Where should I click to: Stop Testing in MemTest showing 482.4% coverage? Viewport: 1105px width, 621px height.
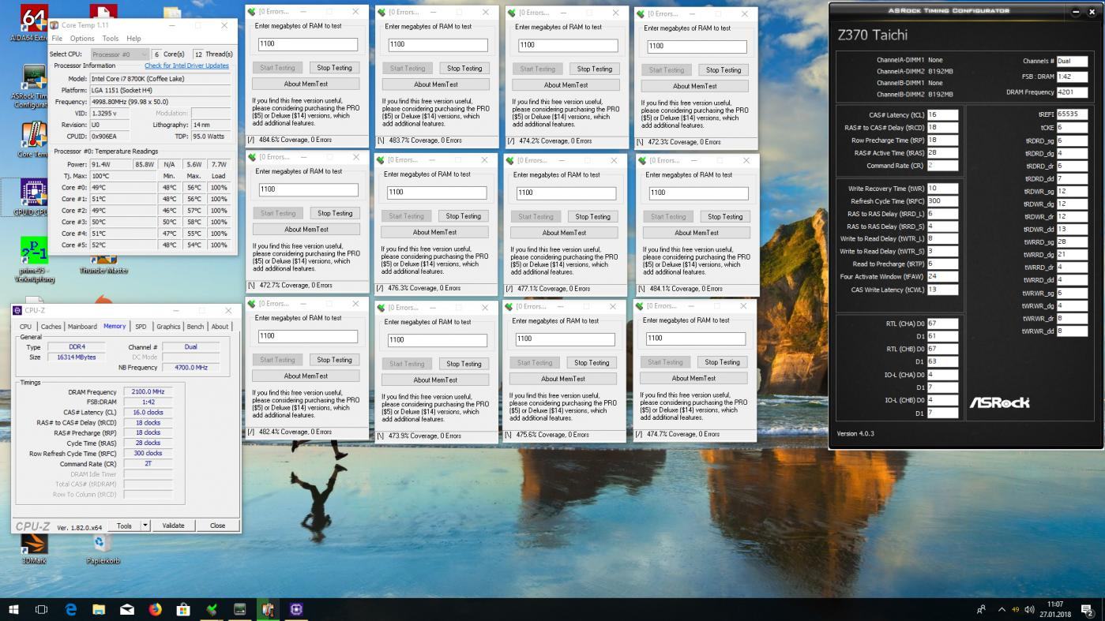coord(334,360)
